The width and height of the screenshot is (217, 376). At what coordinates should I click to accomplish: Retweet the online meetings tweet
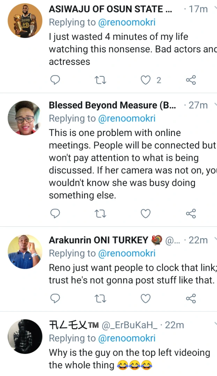(x=100, y=213)
